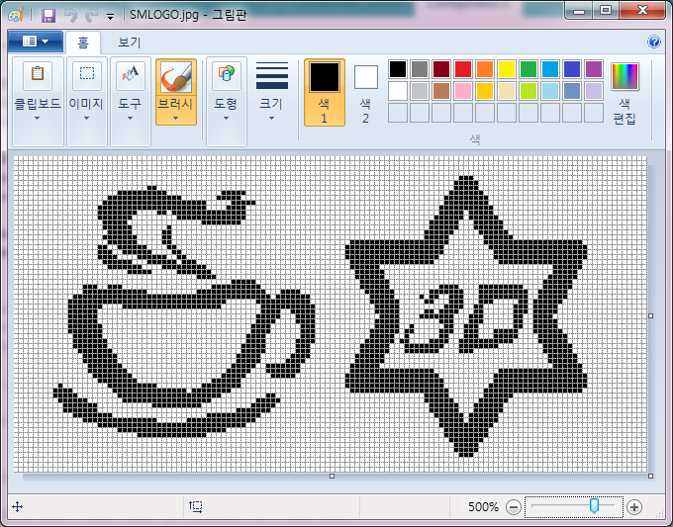Select the 색 1 foreground color button
673x527 pixels.
point(325,93)
